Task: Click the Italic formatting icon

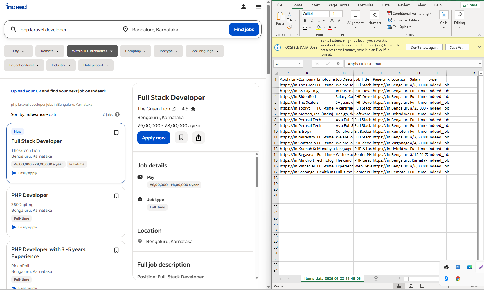Action: click(312, 20)
